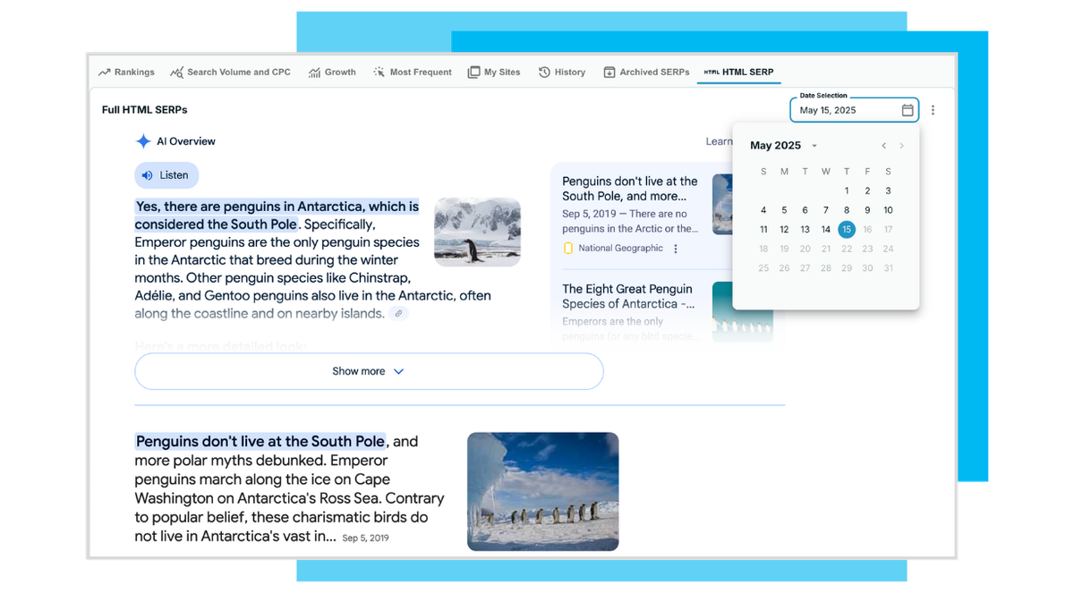This screenshot has width=1074, height=593.
Task: Select May 14 in the calendar
Action: (x=826, y=230)
